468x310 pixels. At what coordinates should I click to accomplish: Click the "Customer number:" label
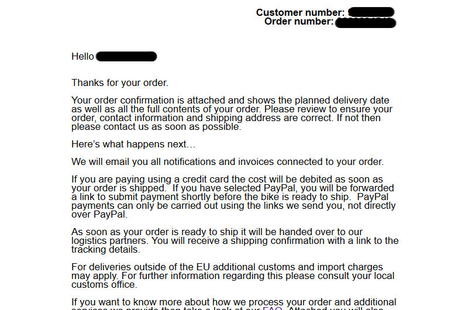pos(300,12)
